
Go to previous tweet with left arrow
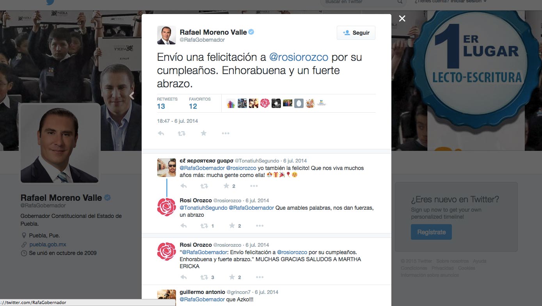tap(132, 96)
